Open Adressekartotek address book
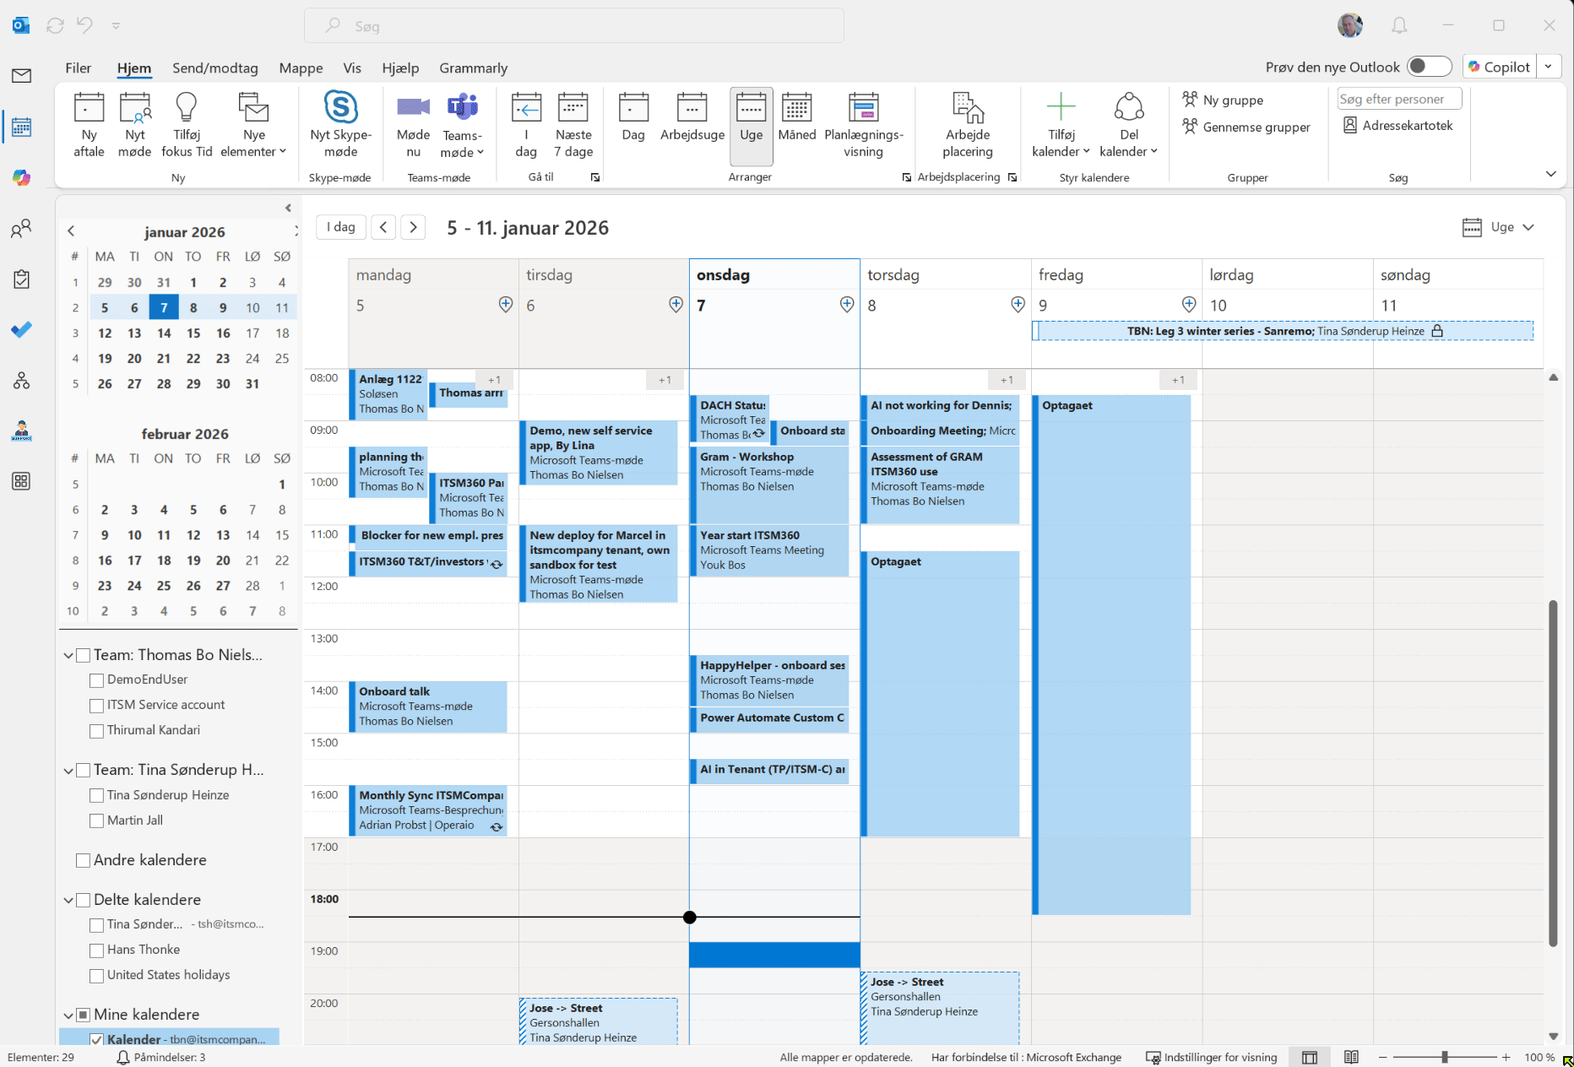 coord(1398,126)
